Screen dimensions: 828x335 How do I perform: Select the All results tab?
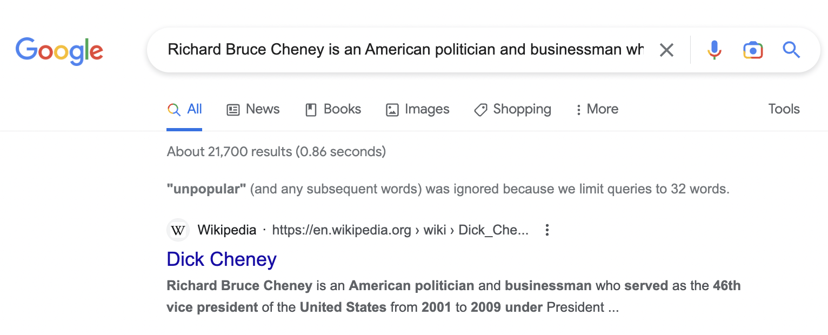(184, 109)
